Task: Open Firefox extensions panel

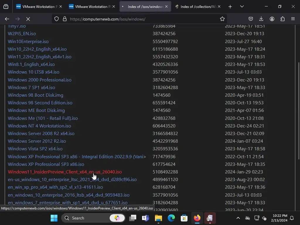Action: pyautogui.click(x=282, y=19)
